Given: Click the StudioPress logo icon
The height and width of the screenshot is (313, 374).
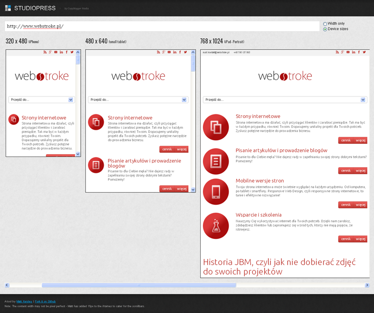Looking at the screenshot, I should coord(8,8).
